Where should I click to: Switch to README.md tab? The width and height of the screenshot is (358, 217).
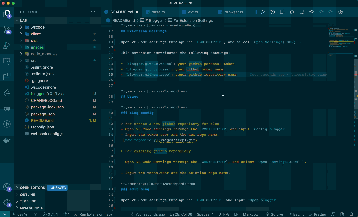(x=121, y=12)
